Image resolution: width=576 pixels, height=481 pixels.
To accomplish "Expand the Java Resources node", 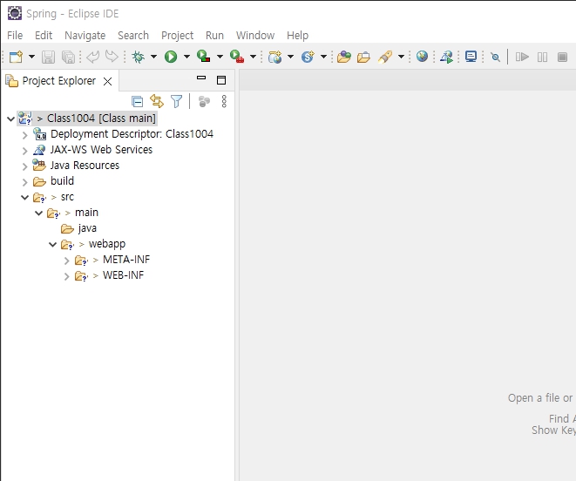I will (25, 166).
